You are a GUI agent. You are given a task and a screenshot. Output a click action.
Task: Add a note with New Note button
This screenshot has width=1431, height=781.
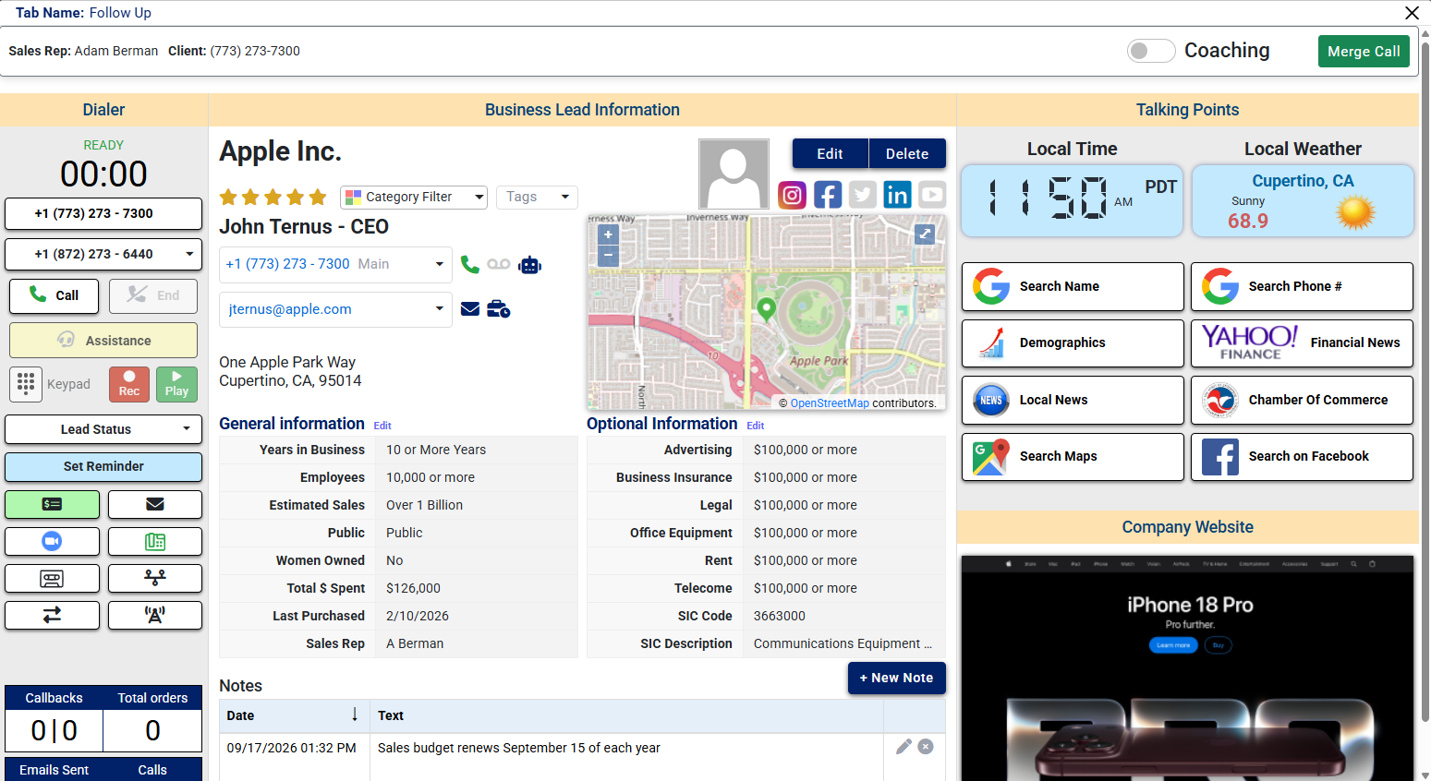point(896,678)
